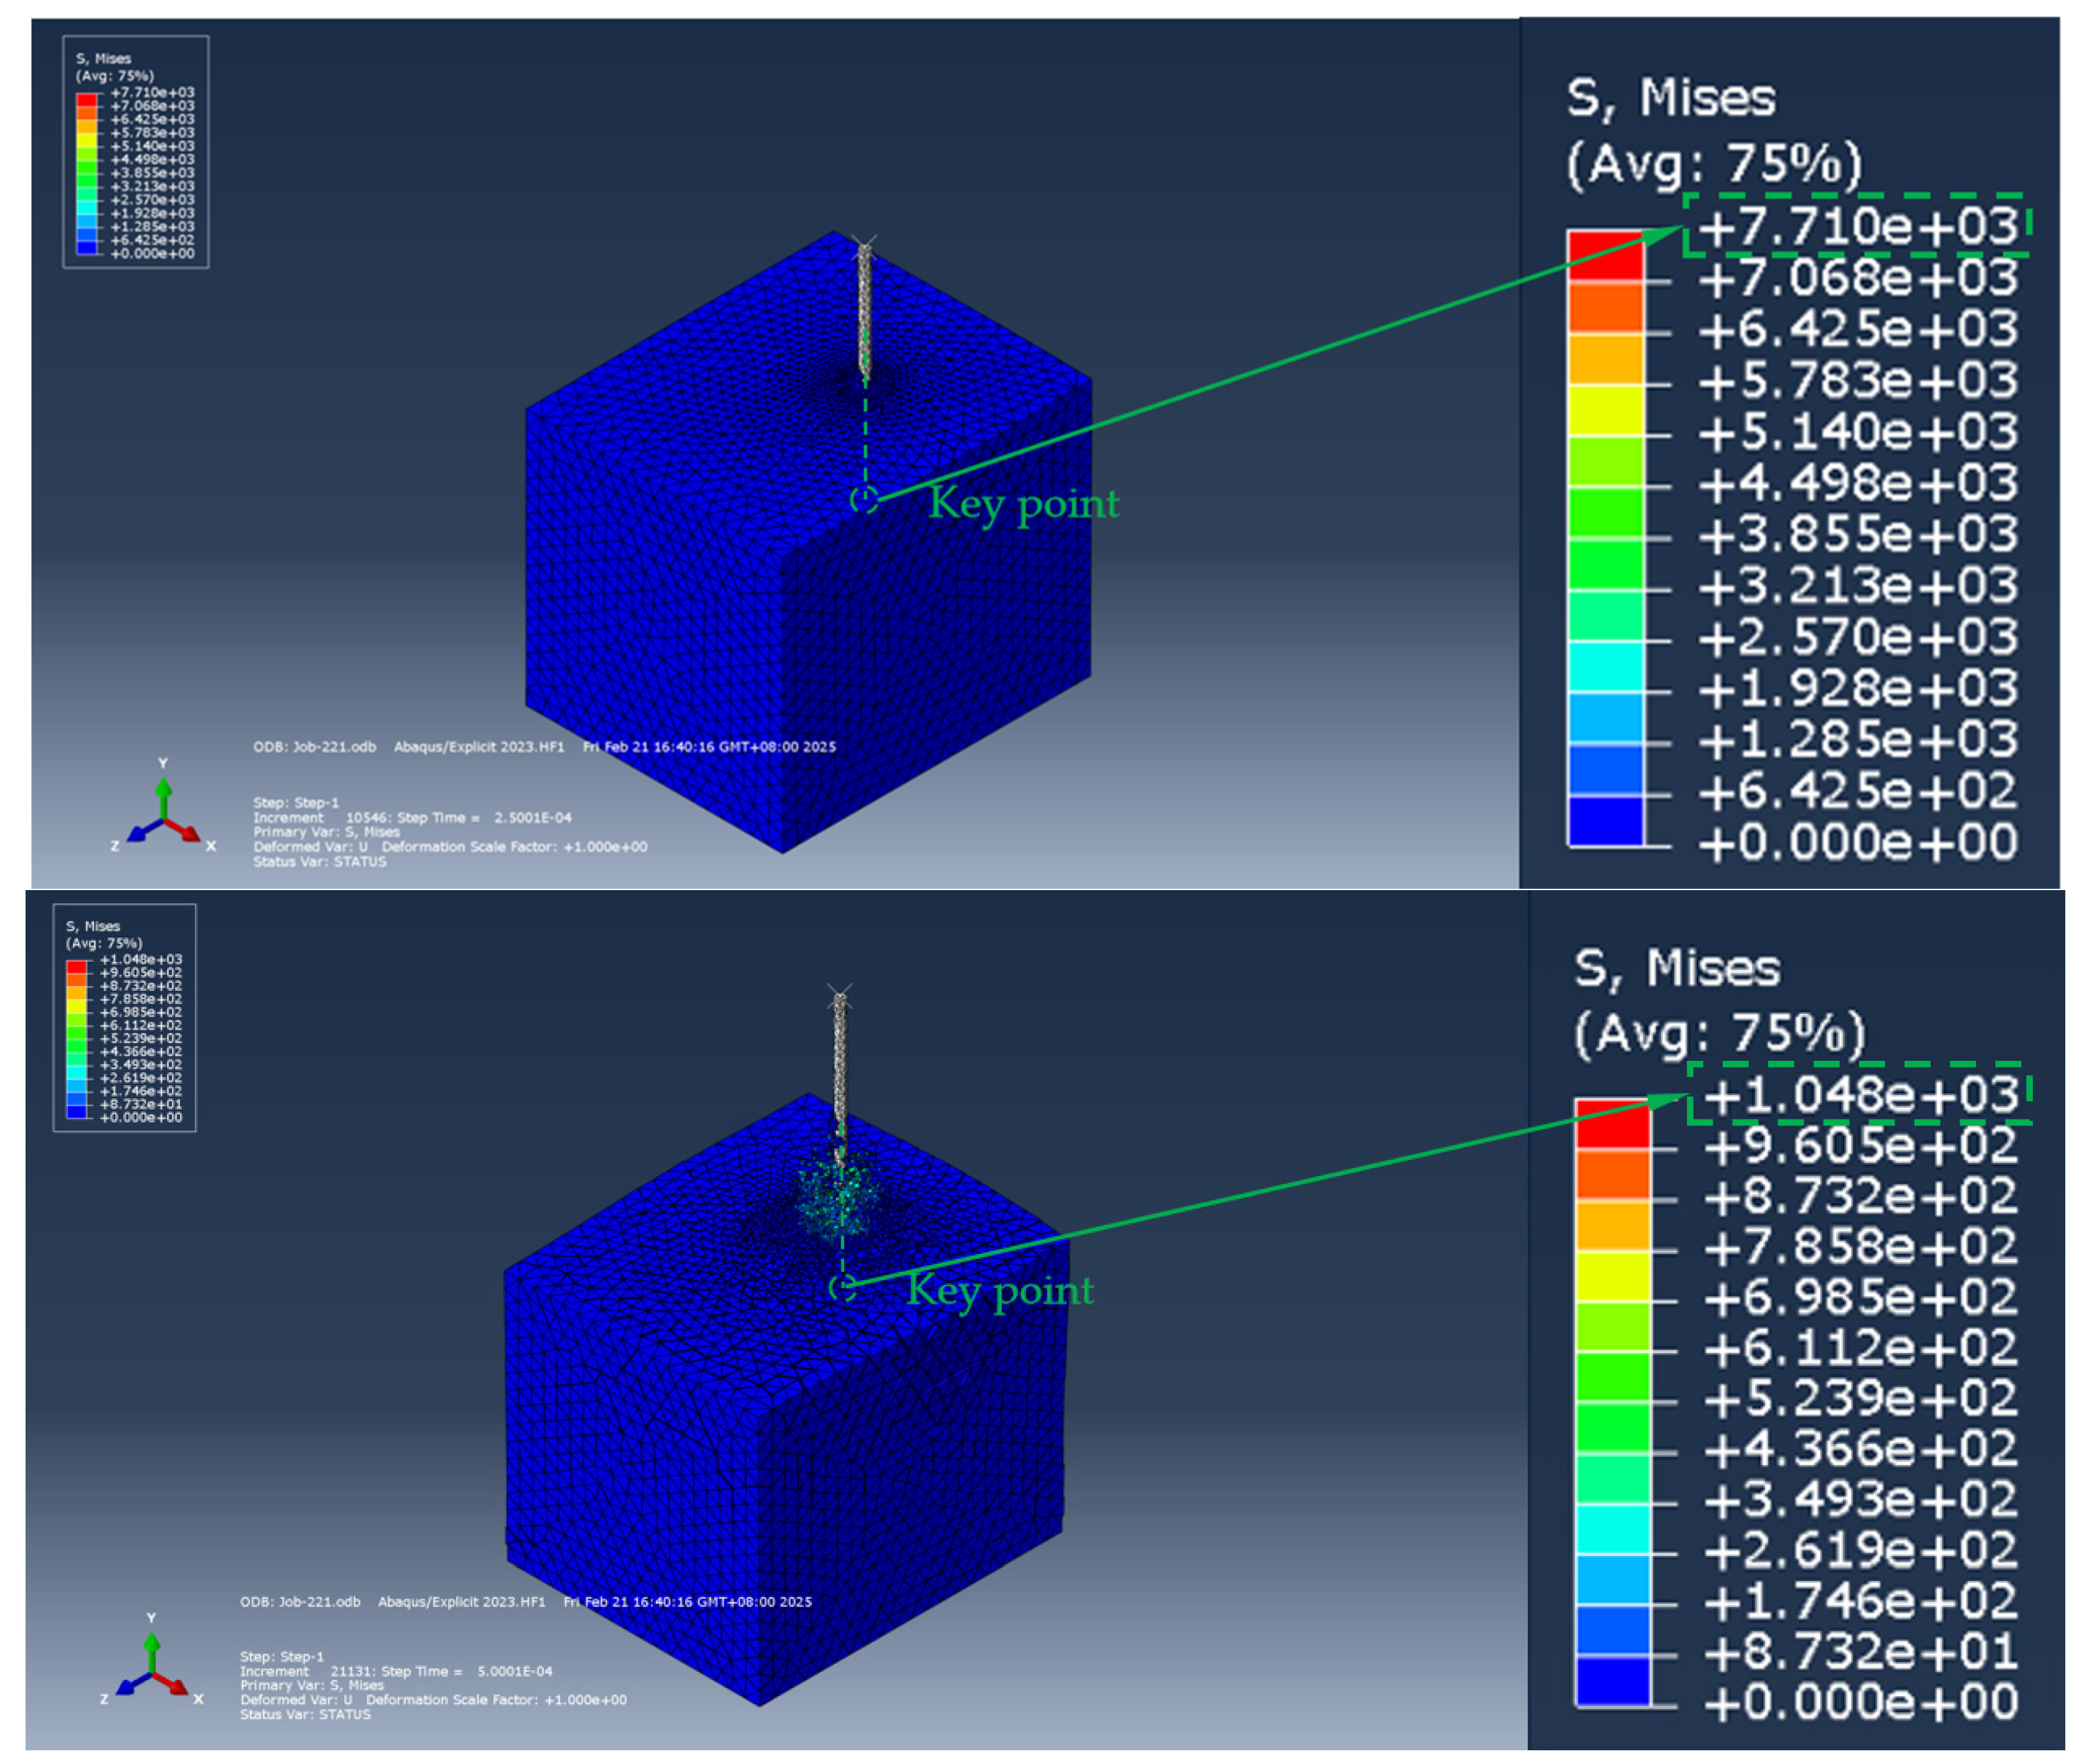
Task: Click the Step Time 2.5001E-04 text
Action: tap(533, 817)
